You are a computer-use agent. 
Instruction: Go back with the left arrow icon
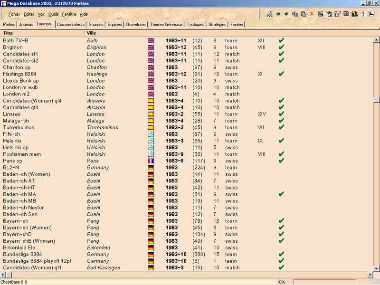click(x=278, y=14)
